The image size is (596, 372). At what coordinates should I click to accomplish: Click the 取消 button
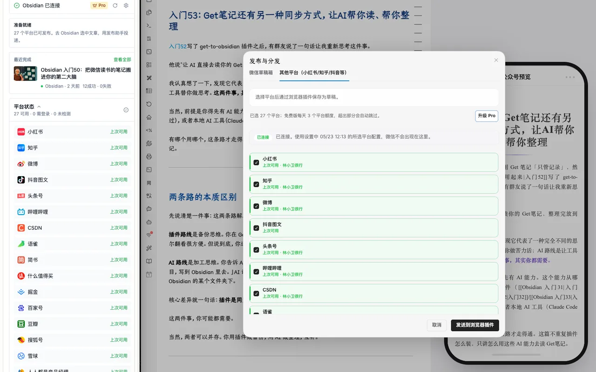[437, 325]
